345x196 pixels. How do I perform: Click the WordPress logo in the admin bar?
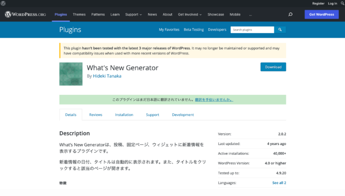3,3
